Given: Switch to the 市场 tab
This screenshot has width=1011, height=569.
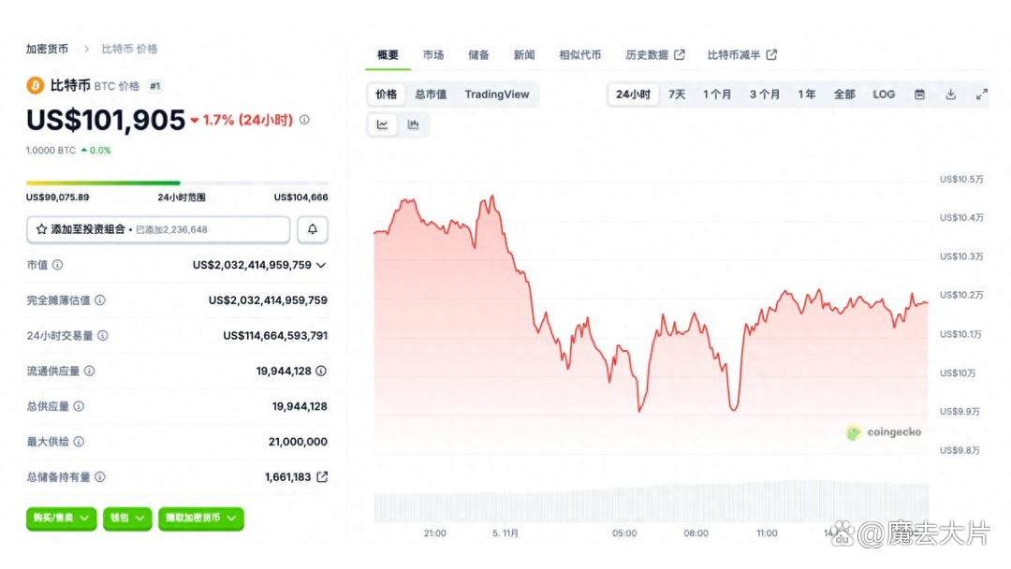Looking at the screenshot, I should (x=433, y=54).
